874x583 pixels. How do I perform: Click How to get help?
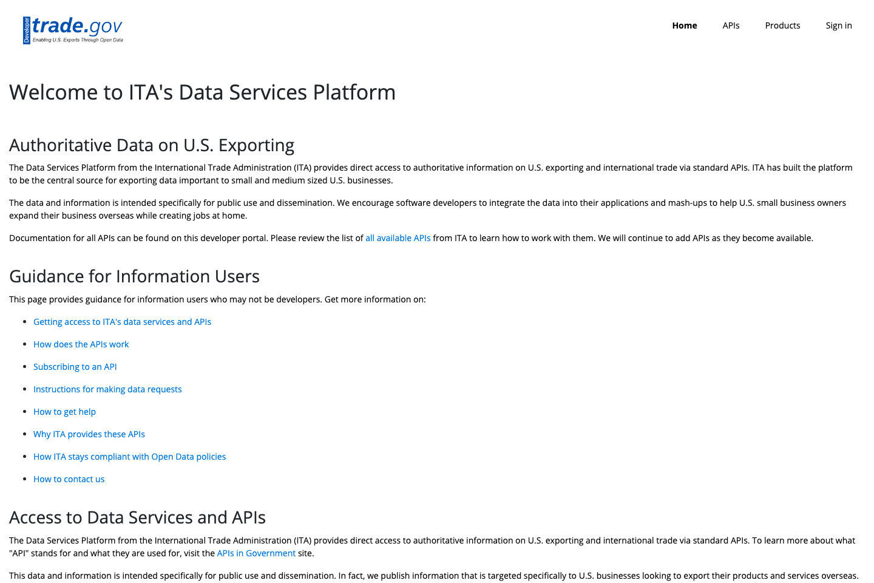tap(64, 411)
